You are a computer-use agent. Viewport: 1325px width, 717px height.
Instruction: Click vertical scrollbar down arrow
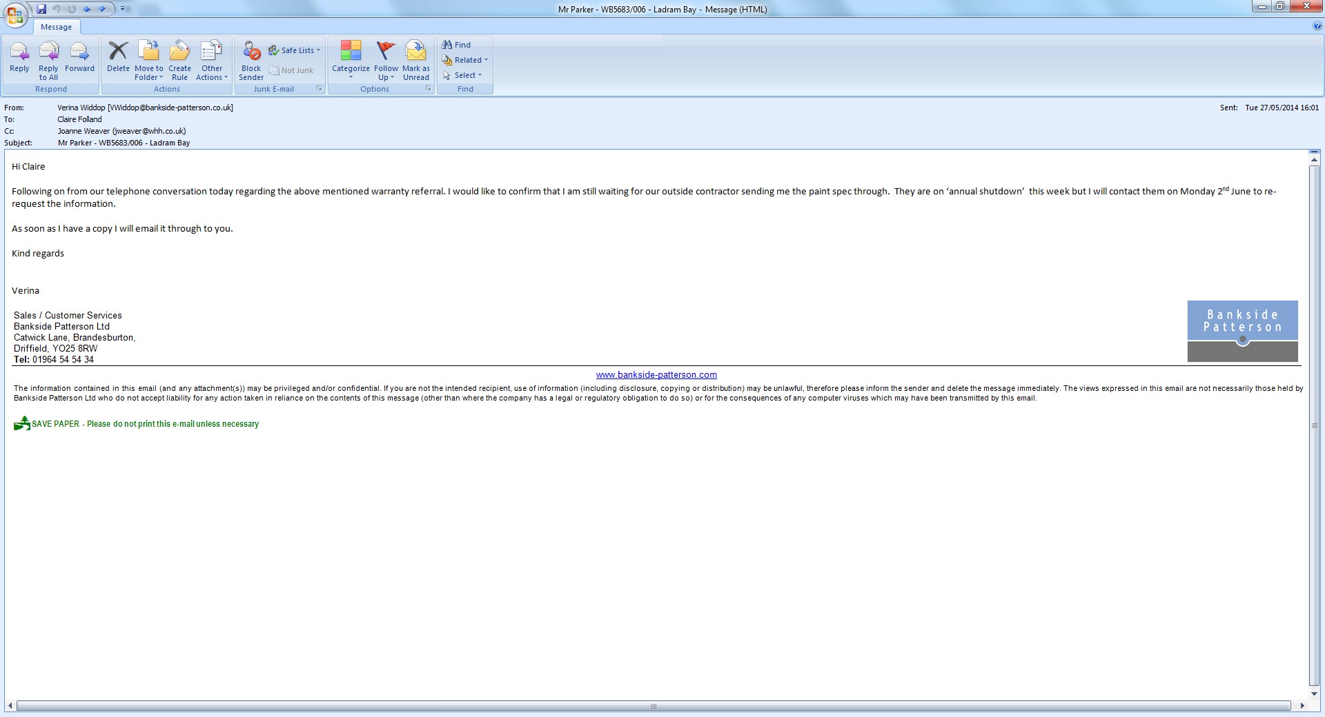1314,694
